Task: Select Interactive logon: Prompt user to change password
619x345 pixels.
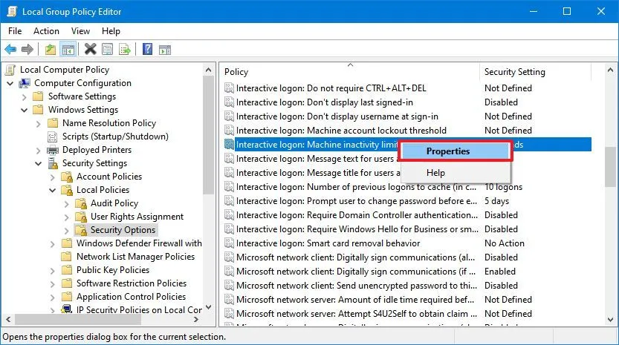Action: click(x=357, y=201)
